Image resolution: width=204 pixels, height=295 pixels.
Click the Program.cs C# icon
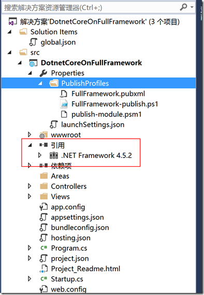click(43, 248)
